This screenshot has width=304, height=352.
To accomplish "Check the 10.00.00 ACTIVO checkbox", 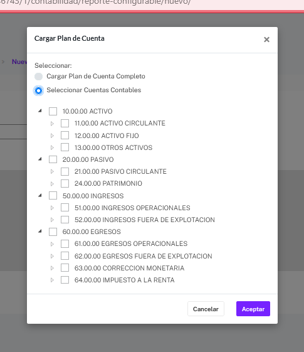I will (x=53, y=111).
